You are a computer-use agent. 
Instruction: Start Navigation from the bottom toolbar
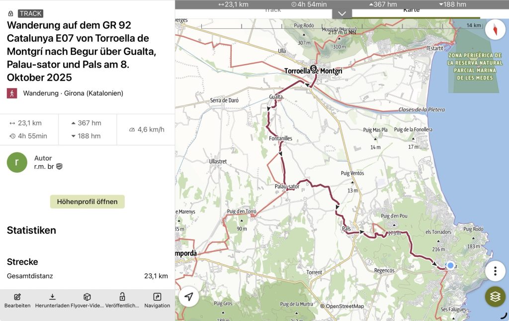click(157, 297)
